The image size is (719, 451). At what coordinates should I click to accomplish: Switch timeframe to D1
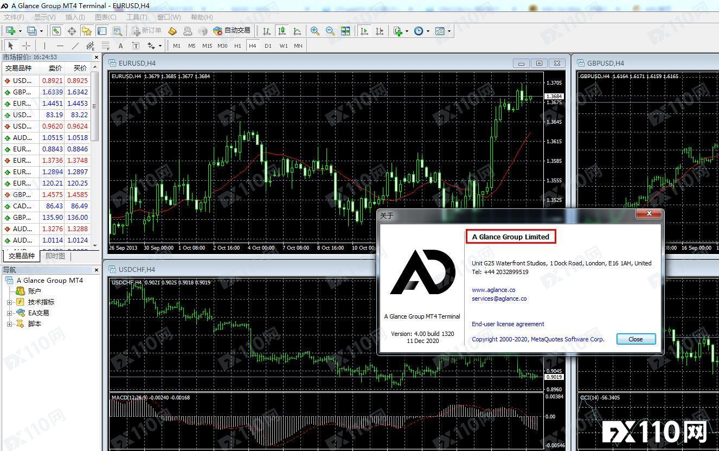pos(268,46)
